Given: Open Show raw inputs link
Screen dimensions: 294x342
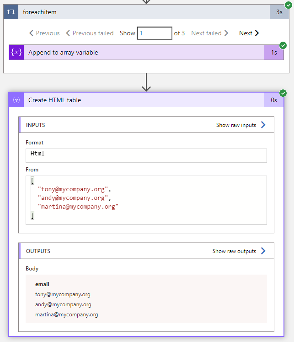Looking at the screenshot, I should point(236,125).
